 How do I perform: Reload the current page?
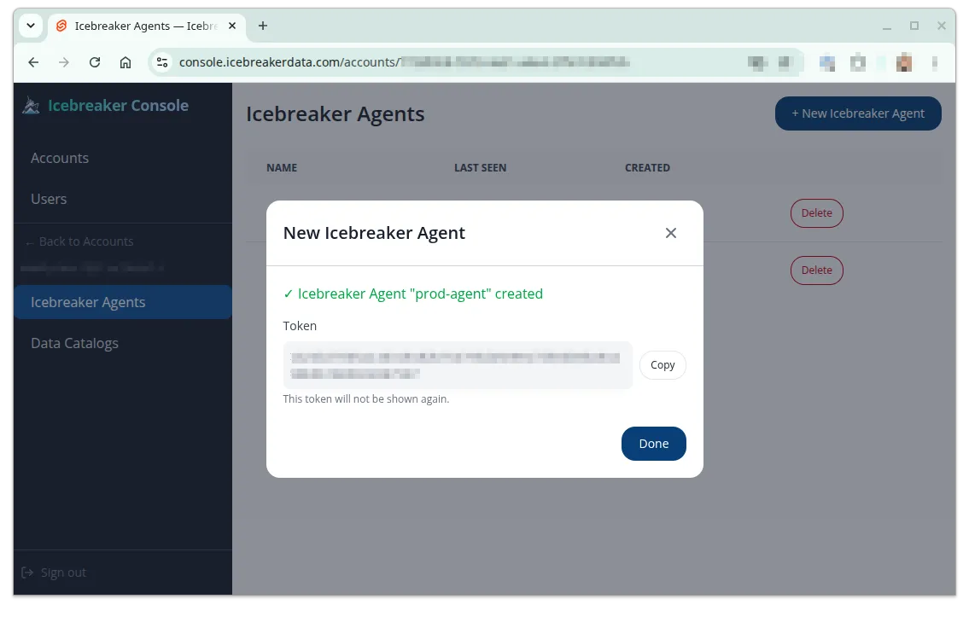click(95, 62)
